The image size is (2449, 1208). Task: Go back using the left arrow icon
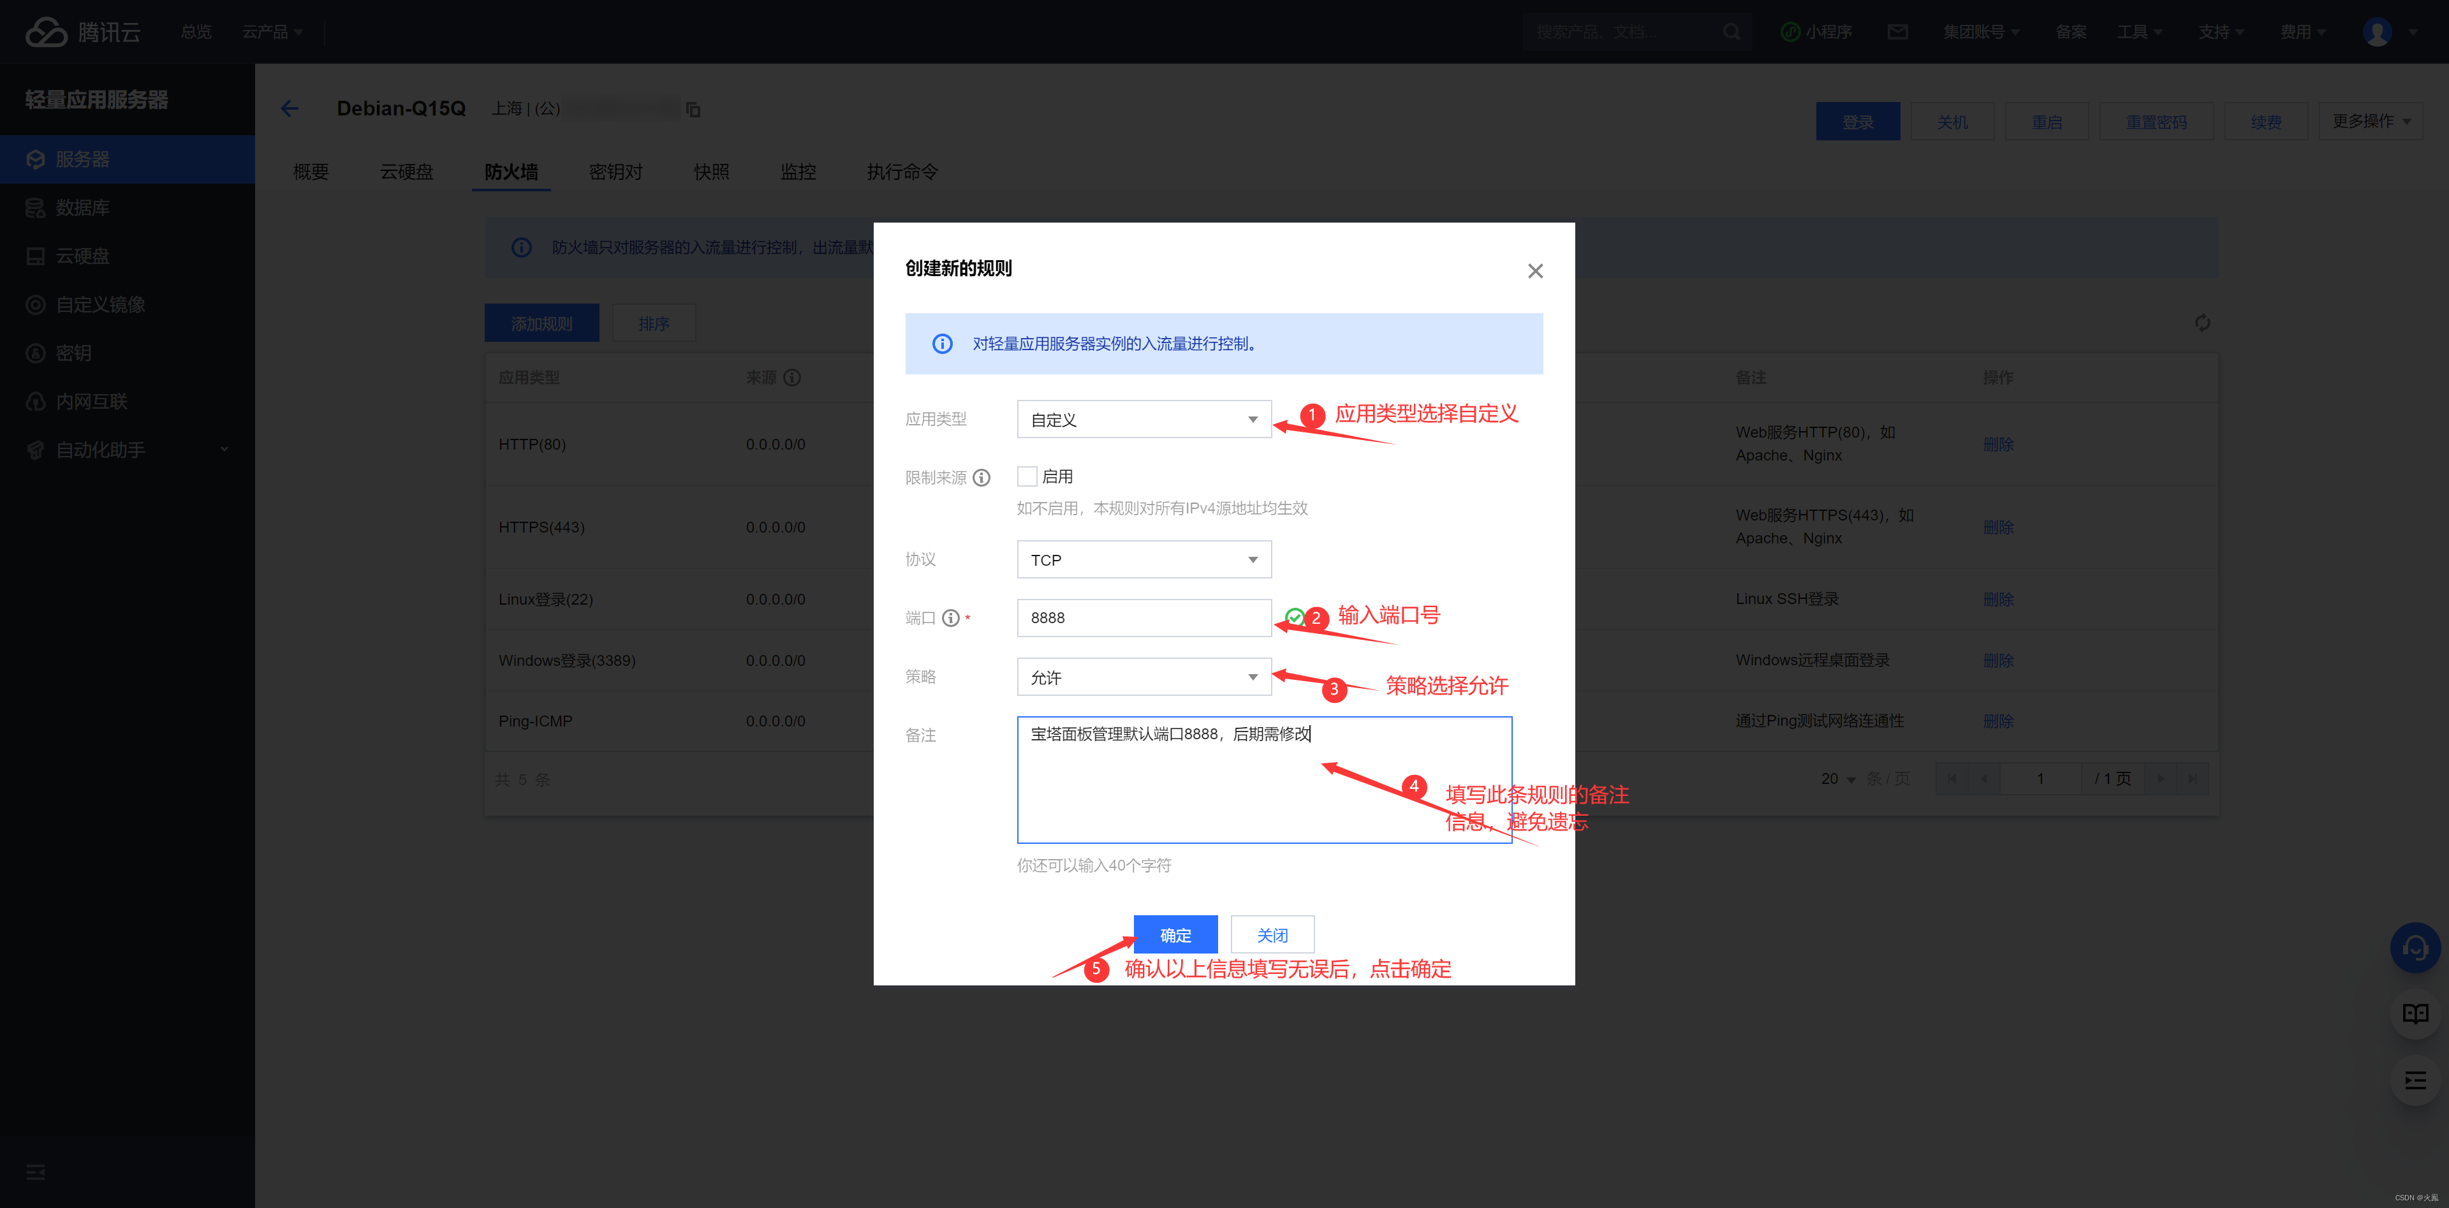[290, 108]
